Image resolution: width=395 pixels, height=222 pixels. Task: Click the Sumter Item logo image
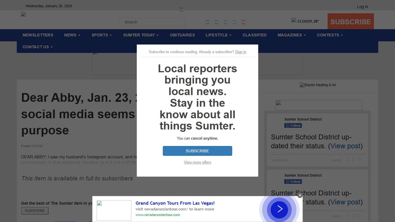tap(24, 14)
